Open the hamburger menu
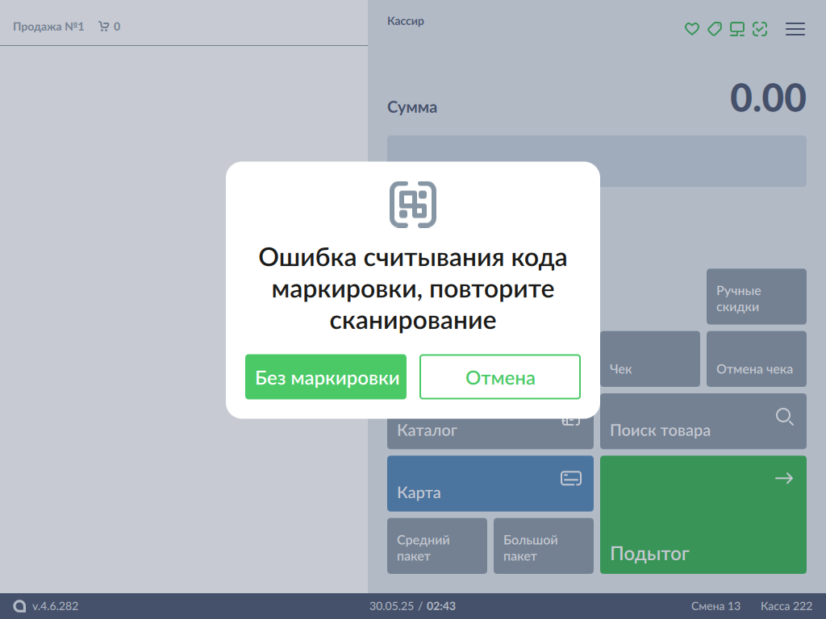This screenshot has width=826, height=619. [x=795, y=29]
